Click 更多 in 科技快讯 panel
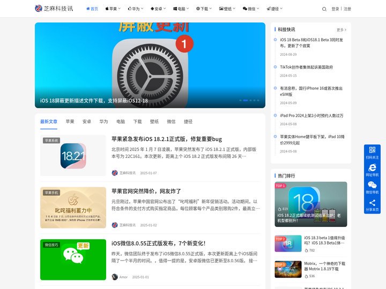This screenshot has width=386, height=289. [342, 30]
